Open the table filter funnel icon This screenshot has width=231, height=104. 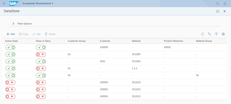coord(216,34)
